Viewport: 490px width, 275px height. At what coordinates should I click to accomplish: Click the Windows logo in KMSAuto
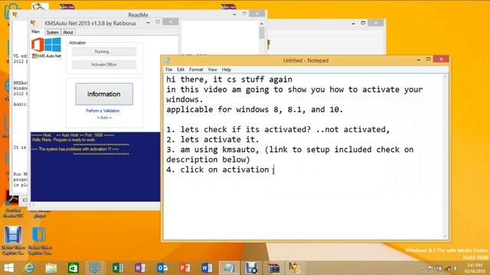53,44
